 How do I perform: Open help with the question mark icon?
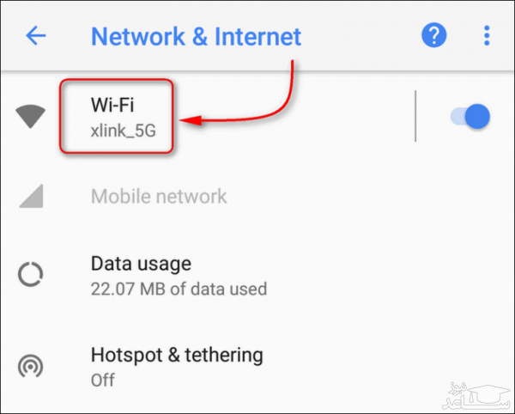coord(433,35)
